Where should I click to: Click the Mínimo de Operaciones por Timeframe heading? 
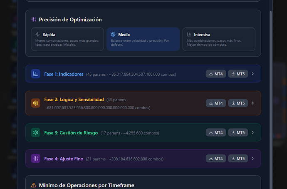coord(87,185)
